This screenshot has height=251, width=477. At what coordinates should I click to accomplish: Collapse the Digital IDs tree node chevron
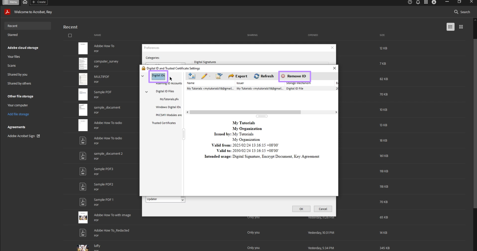pos(142,76)
